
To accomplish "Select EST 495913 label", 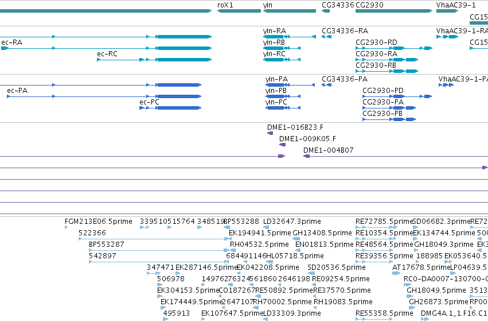I will [x=177, y=313].
